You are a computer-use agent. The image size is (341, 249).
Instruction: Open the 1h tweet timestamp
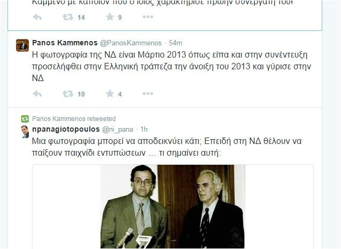[144, 130]
